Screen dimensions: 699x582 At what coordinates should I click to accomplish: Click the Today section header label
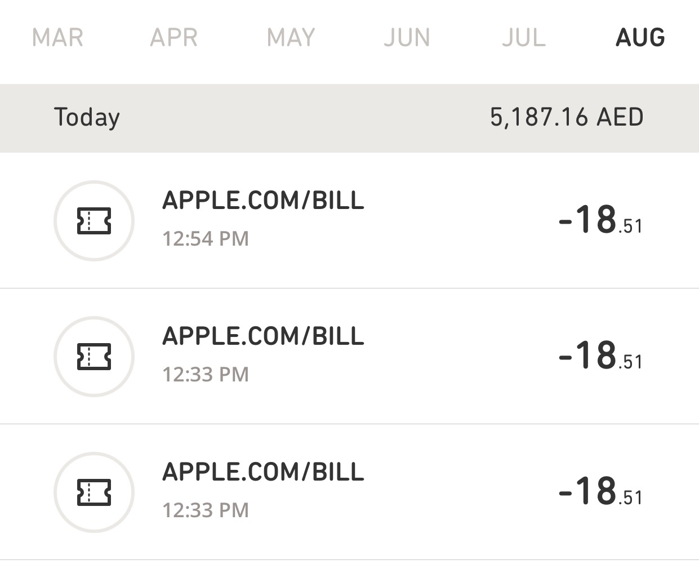87,117
